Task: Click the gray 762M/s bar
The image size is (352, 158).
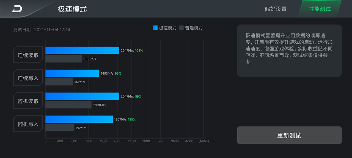Action: (x=59, y=82)
